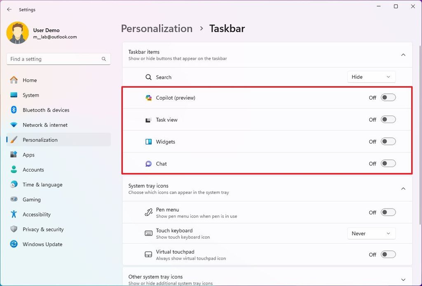Turn on the Widgets toggle
The height and width of the screenshot is (286, 422).
tap(387, 141)
